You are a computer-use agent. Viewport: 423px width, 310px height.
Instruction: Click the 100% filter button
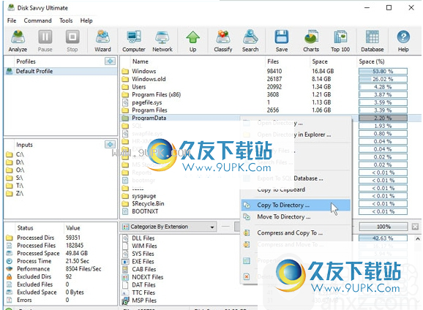pyautogui.click(x=383, y=227)
